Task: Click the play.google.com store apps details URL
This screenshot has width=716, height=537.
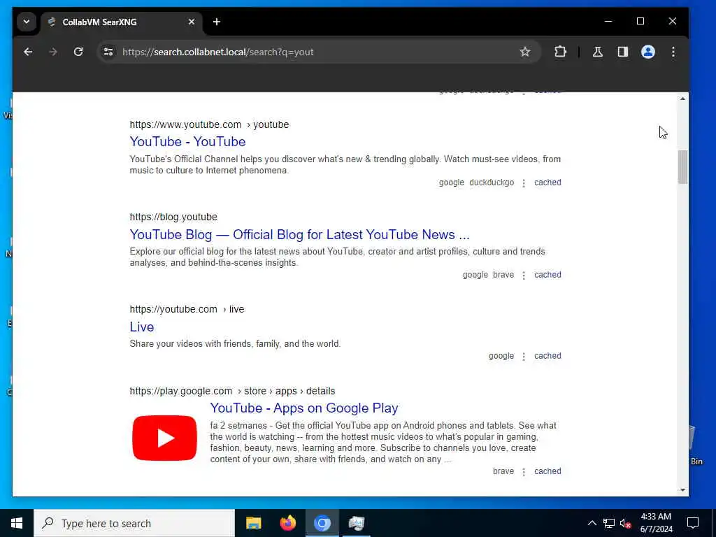Action: click(x=232, y=391)
